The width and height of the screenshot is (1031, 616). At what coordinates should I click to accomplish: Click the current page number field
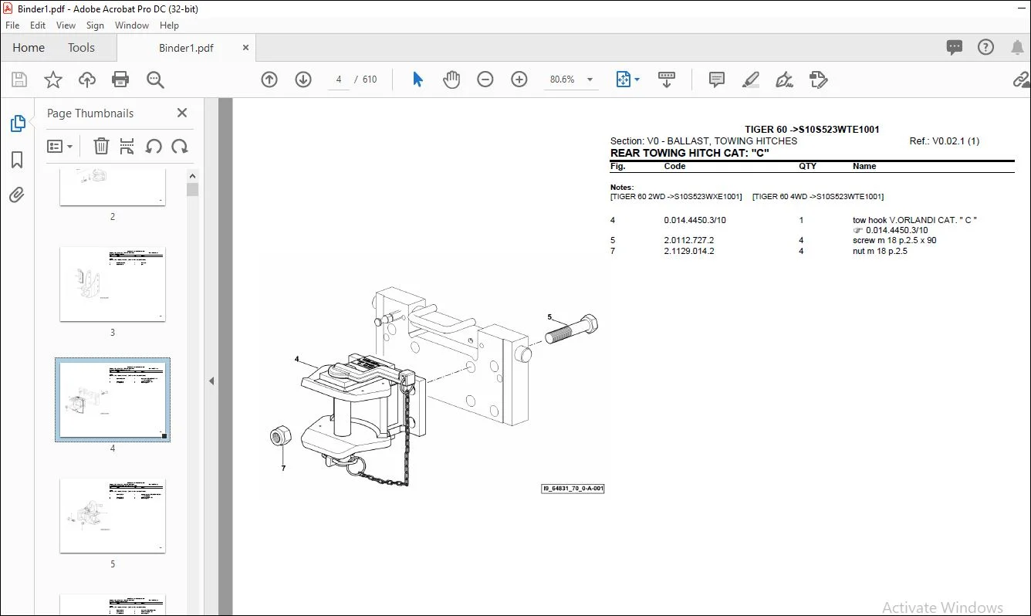339,80
